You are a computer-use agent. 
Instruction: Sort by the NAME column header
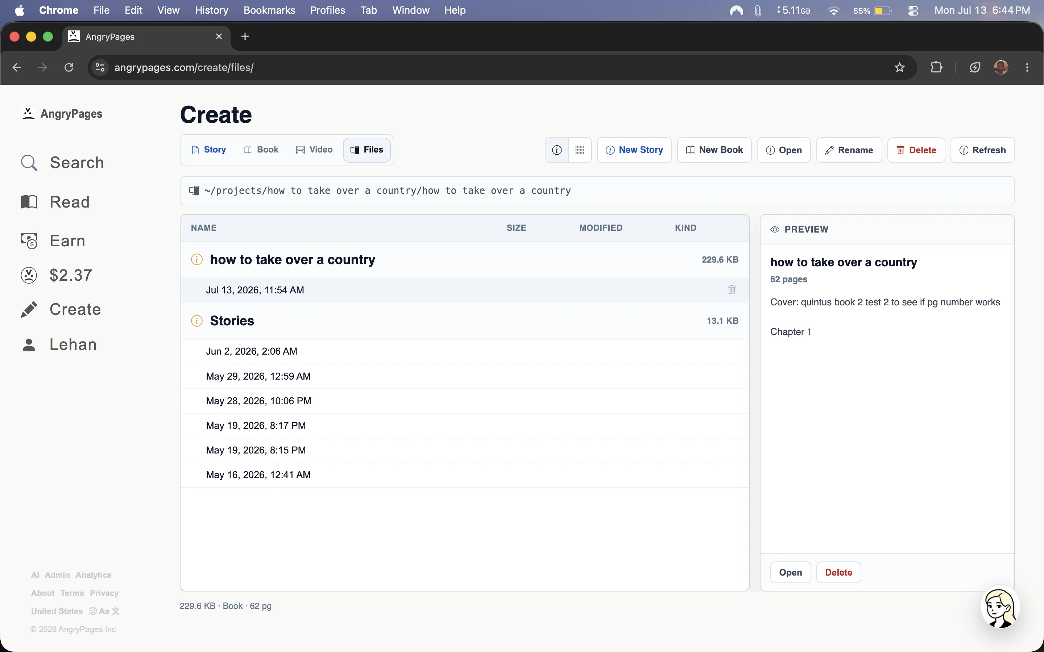204,228
